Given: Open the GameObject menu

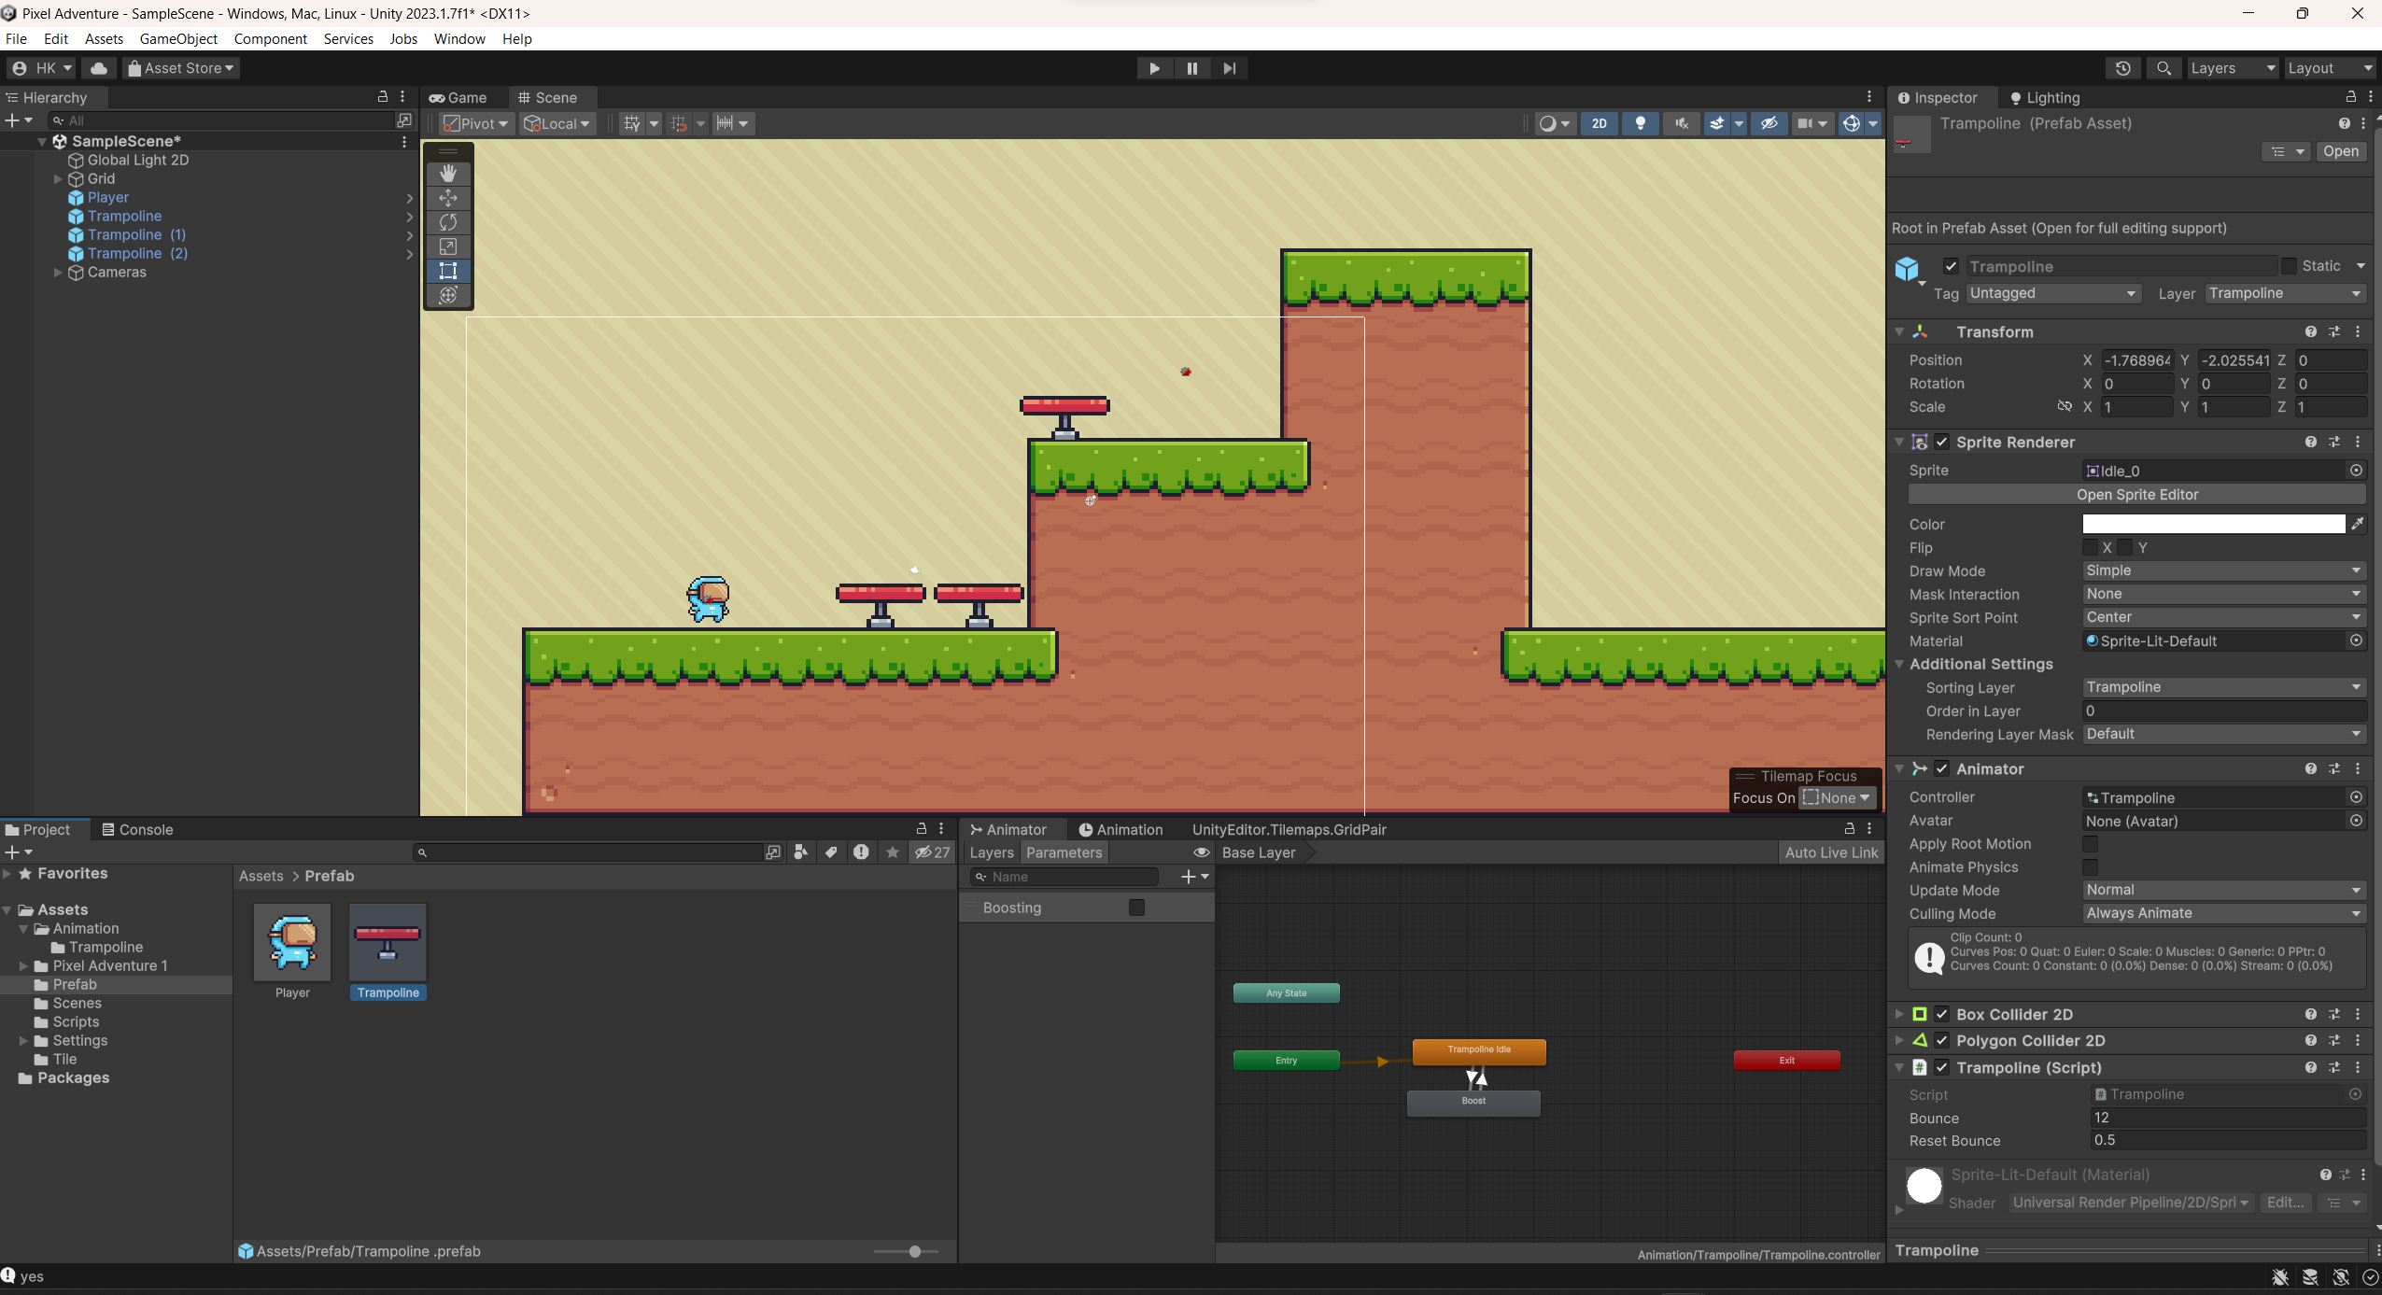Looking at the screenshot, I should point(178,38).
